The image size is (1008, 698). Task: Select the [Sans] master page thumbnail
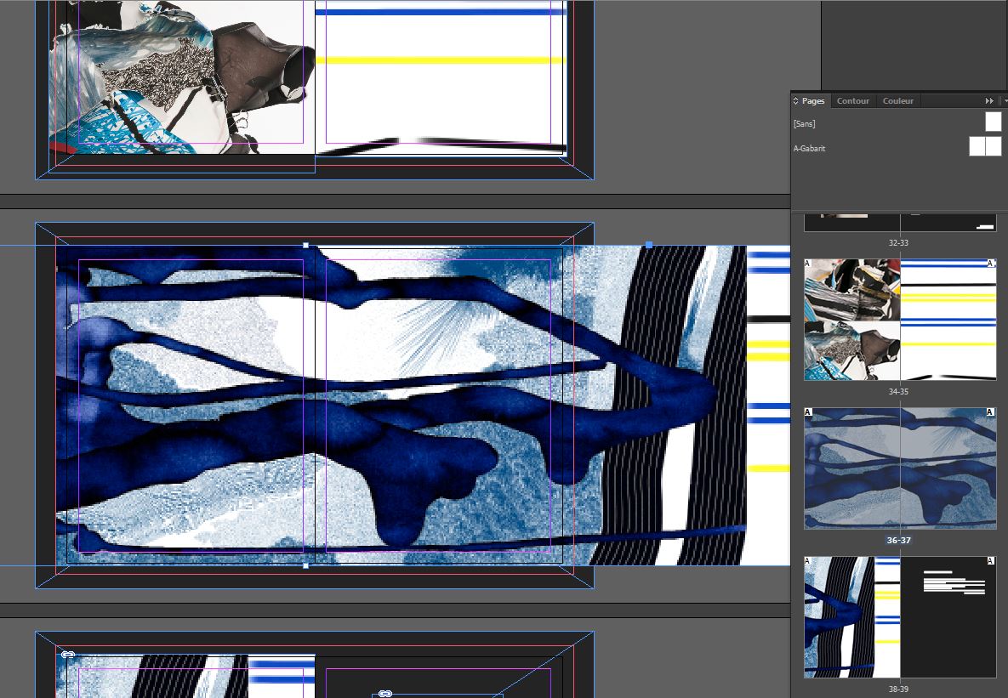coord(993,122)
